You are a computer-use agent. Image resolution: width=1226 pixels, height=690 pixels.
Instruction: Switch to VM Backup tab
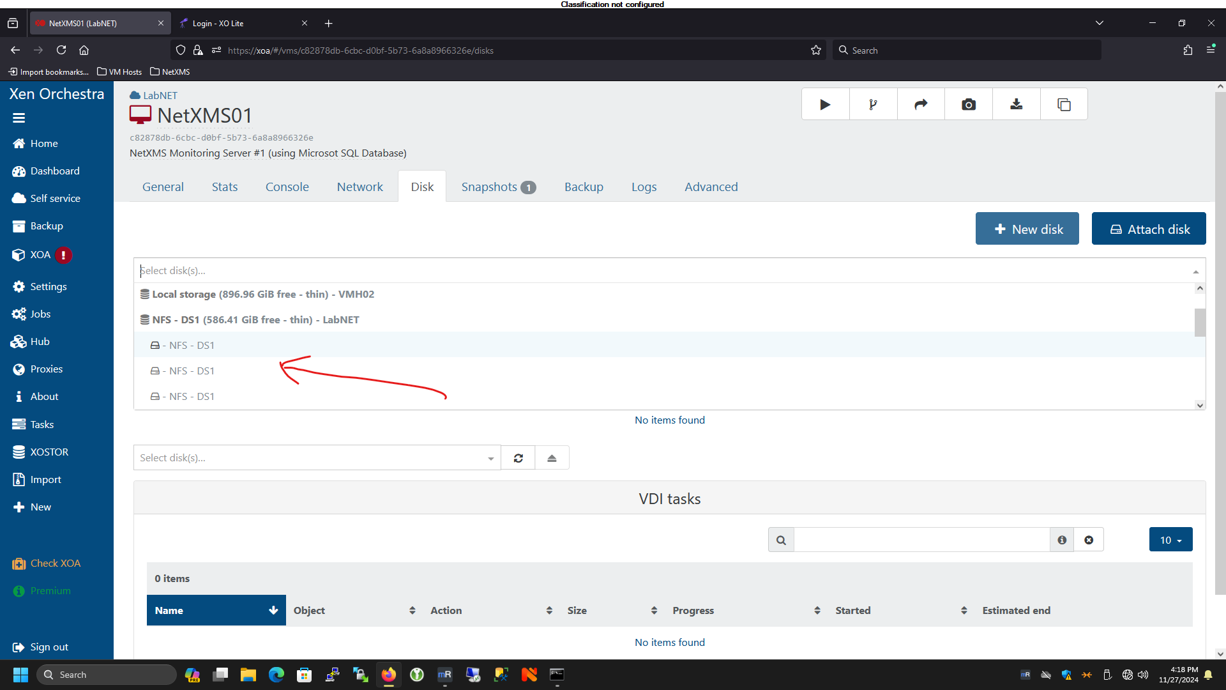coord(584,187)
